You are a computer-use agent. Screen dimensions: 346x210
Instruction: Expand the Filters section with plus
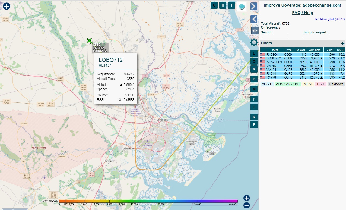(343, 43)
